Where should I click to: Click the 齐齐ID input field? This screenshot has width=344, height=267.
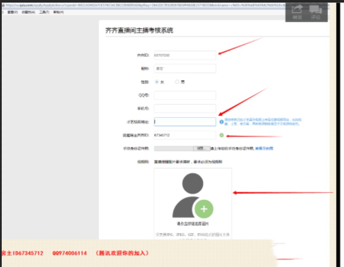pyautogui.click(x=185, y=55)
